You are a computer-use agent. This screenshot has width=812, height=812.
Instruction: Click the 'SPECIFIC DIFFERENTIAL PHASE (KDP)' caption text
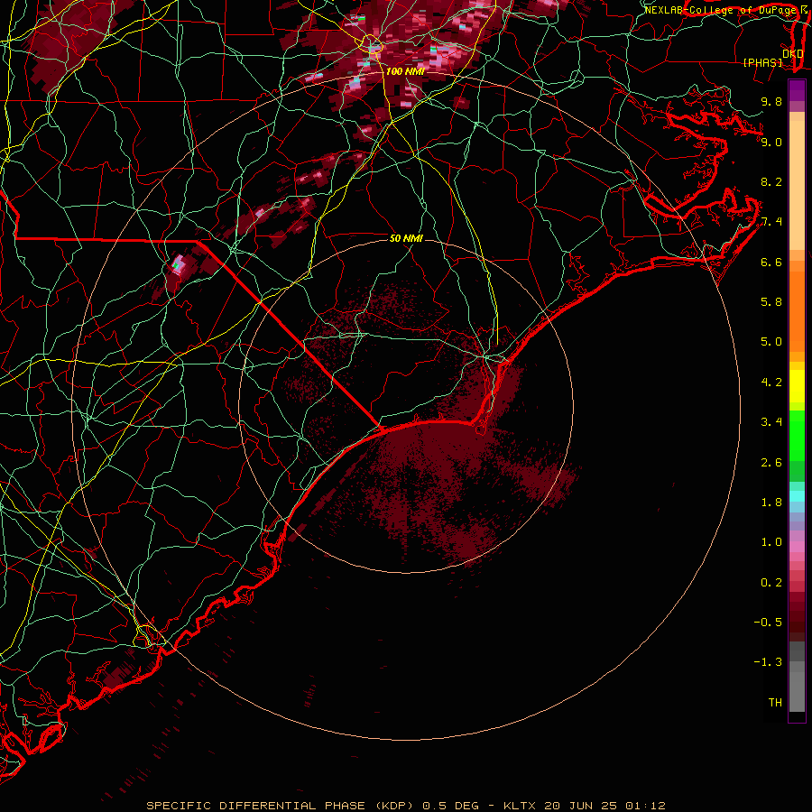[x=280, y=806]
